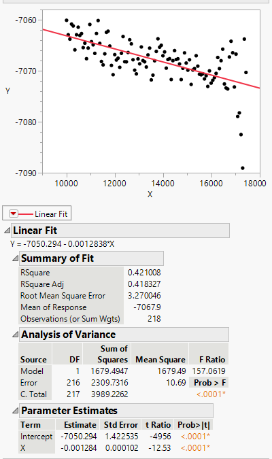Click the Model row label
The image size is (272, 459).
click(32, 371)
